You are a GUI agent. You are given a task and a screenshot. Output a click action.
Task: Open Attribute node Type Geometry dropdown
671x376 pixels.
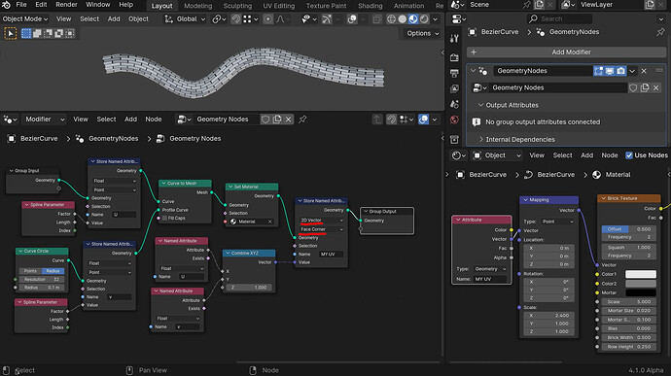[x=489, y=269]
